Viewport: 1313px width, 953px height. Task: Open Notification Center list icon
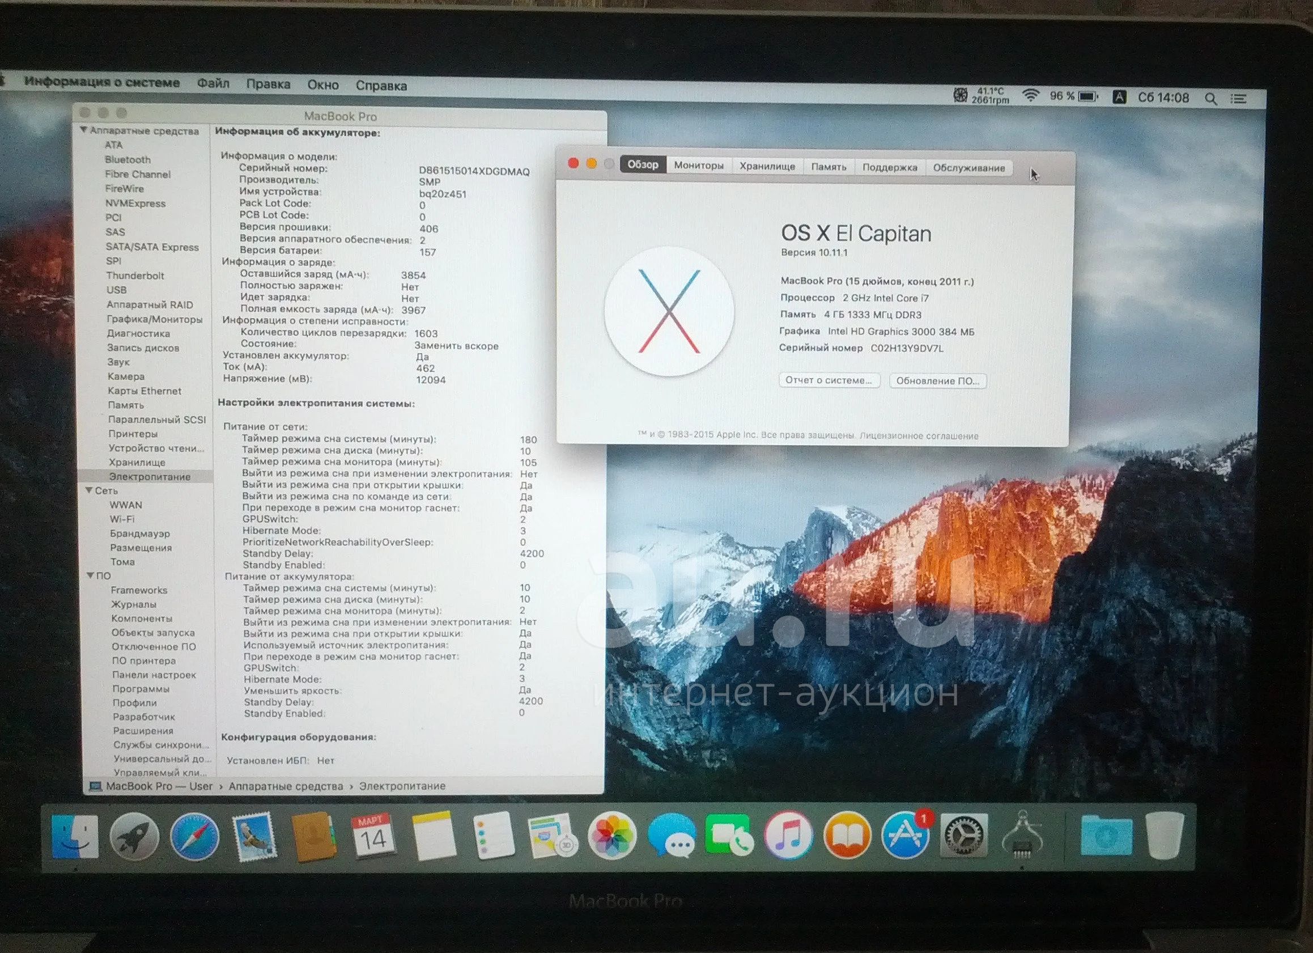pos(1238,99)
